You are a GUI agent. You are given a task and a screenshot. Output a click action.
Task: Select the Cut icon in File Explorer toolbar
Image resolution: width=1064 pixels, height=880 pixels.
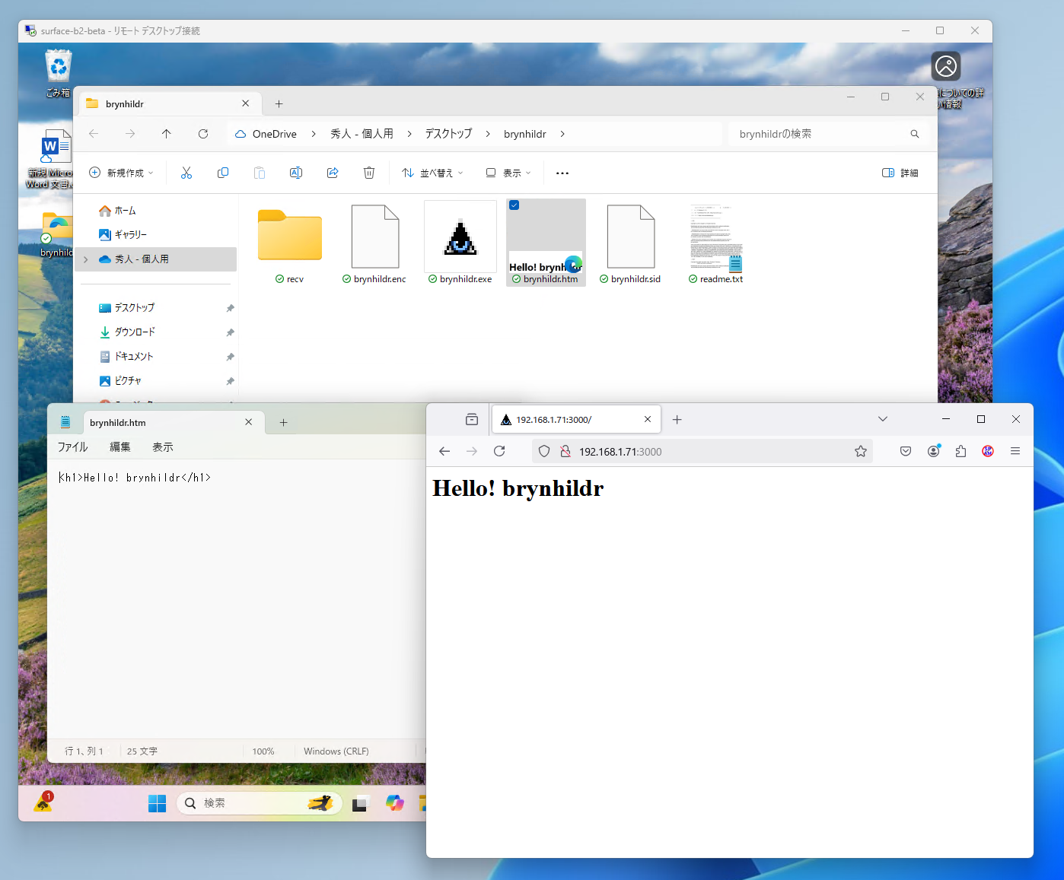click(x=186, y=173)
